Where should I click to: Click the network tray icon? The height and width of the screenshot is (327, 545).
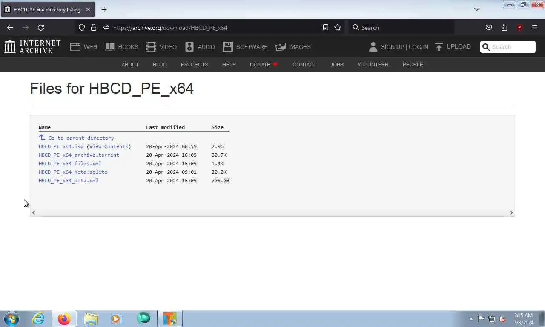pyautogui.click(x=492, y=319)
